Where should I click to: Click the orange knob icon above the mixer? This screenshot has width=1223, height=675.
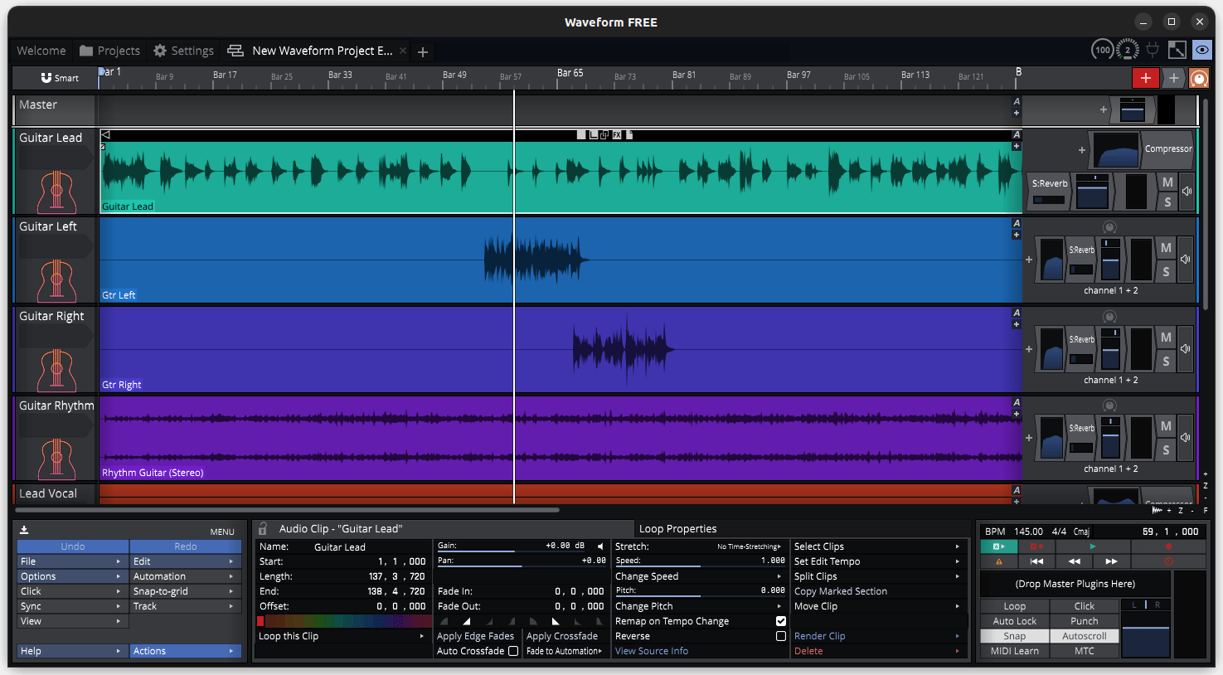point(1199,78)
